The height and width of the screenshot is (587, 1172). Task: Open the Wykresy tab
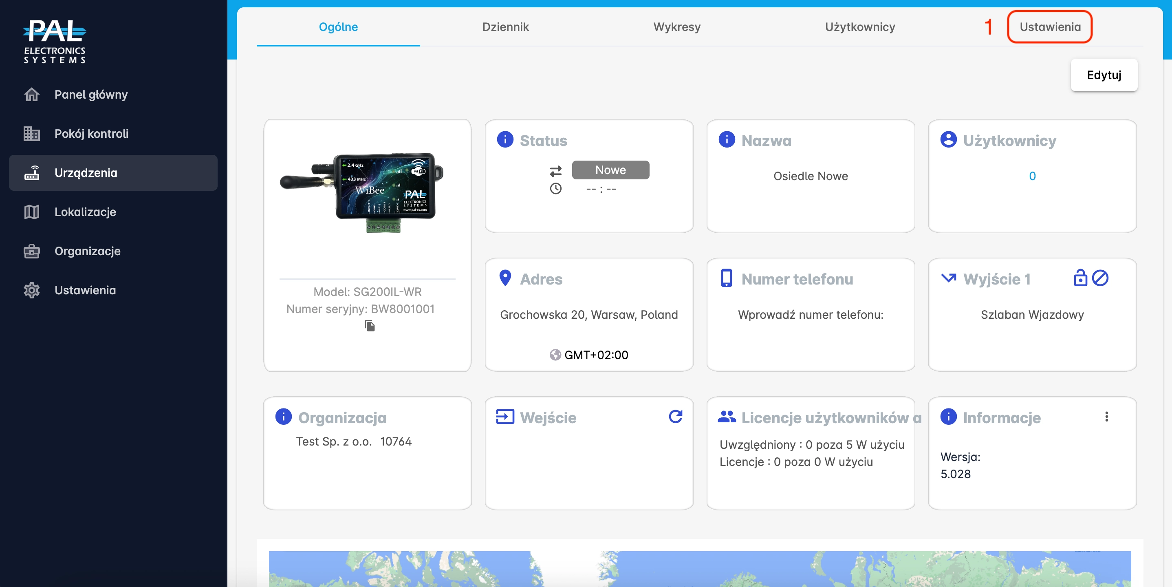tap(676, 27)
